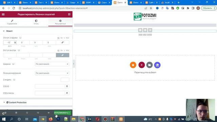Screen dimensions: 217x122
Task: Click the CSS ID input field
Action: pyautogui.click(x=50, y=86)
